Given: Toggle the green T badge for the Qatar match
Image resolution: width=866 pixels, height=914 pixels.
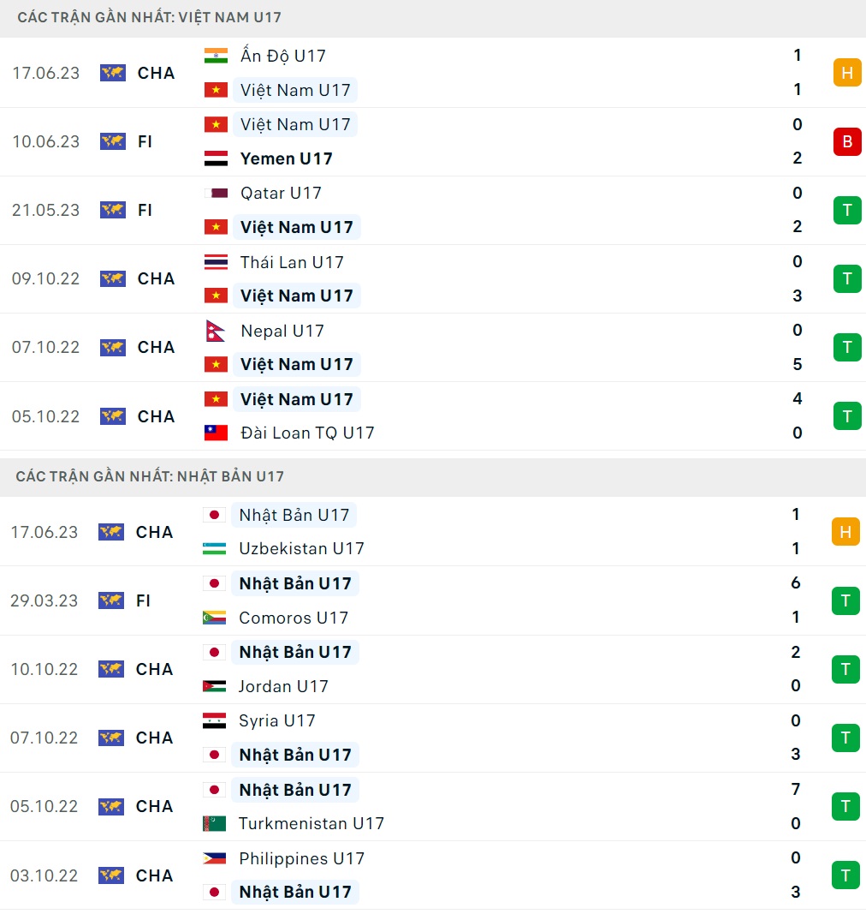Looking at the screenshot, I should [x=846, y=210].
